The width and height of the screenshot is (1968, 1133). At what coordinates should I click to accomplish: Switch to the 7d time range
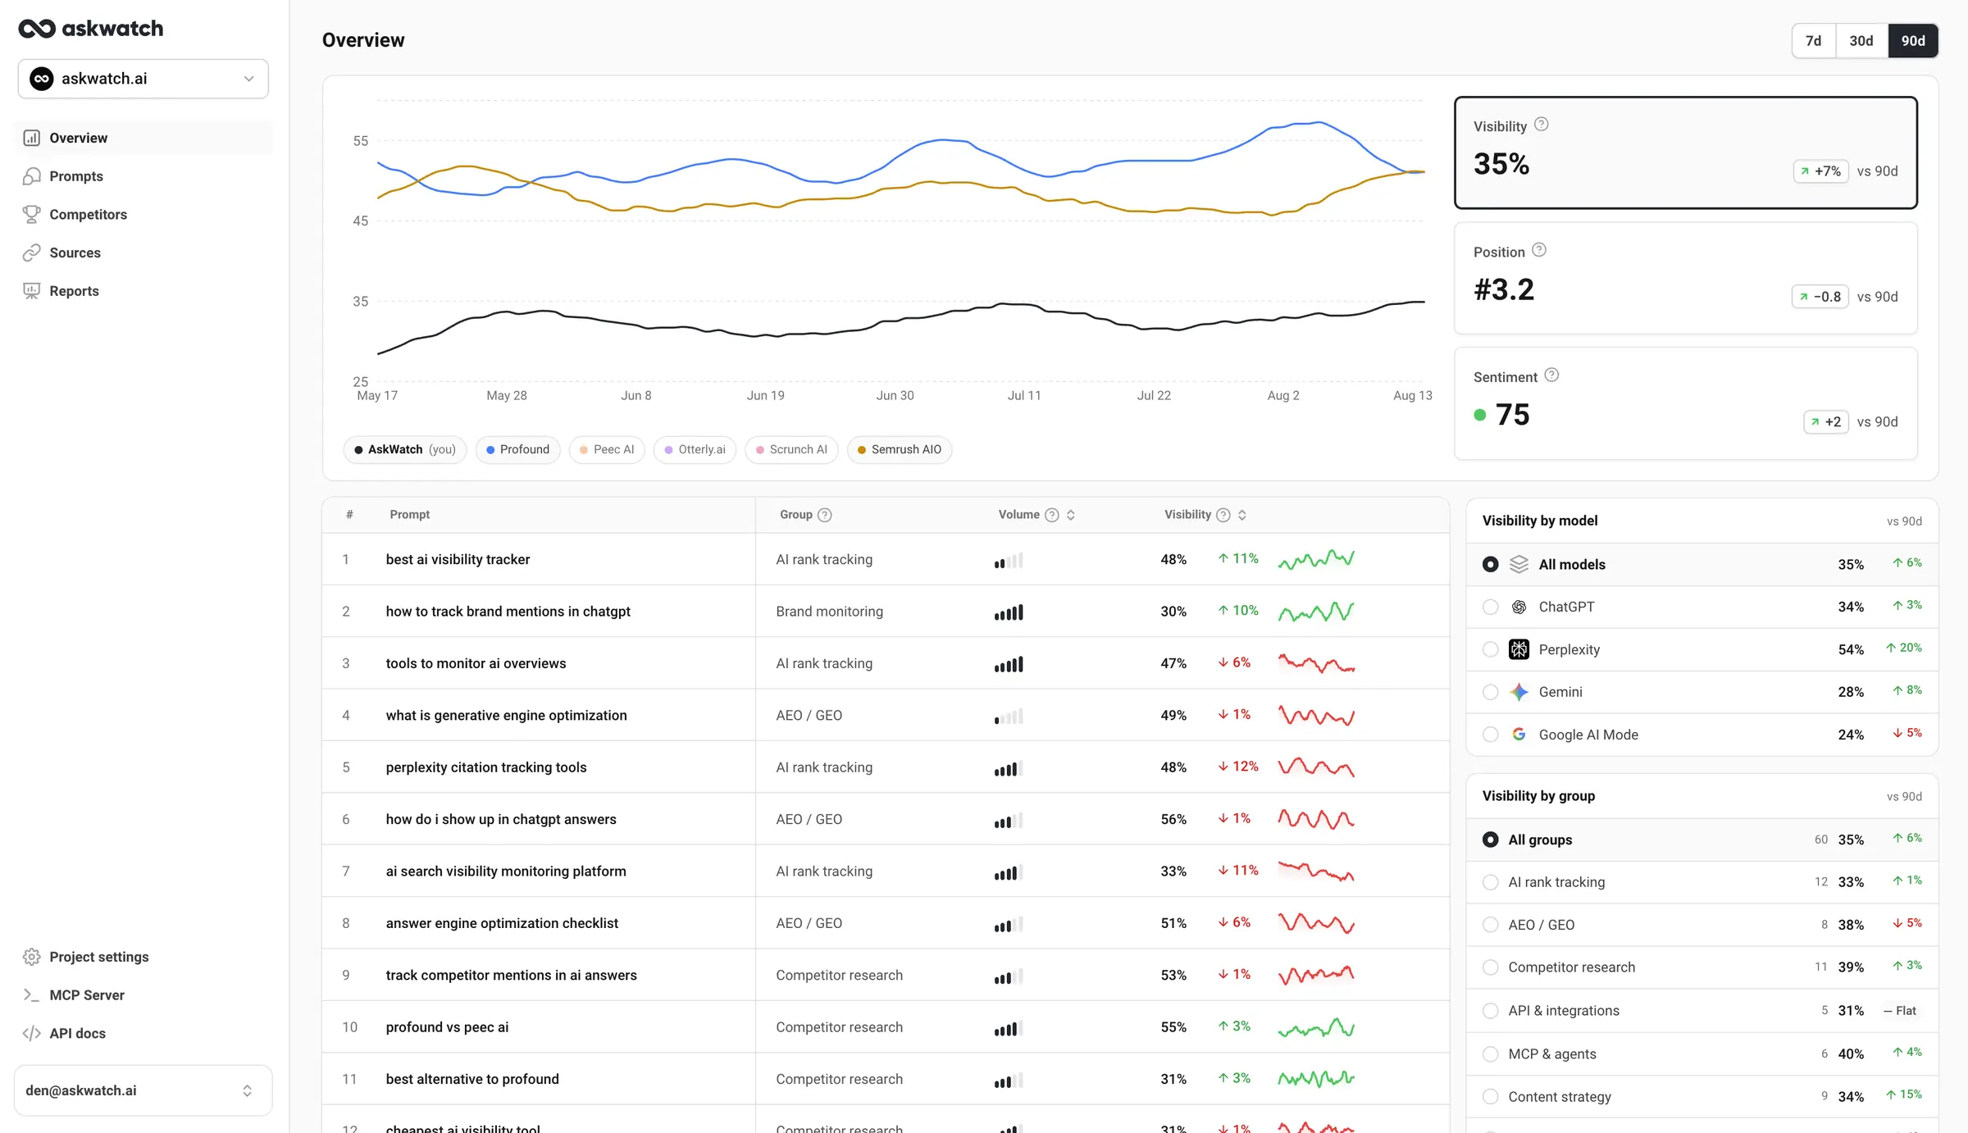(x=1814, y=41)
